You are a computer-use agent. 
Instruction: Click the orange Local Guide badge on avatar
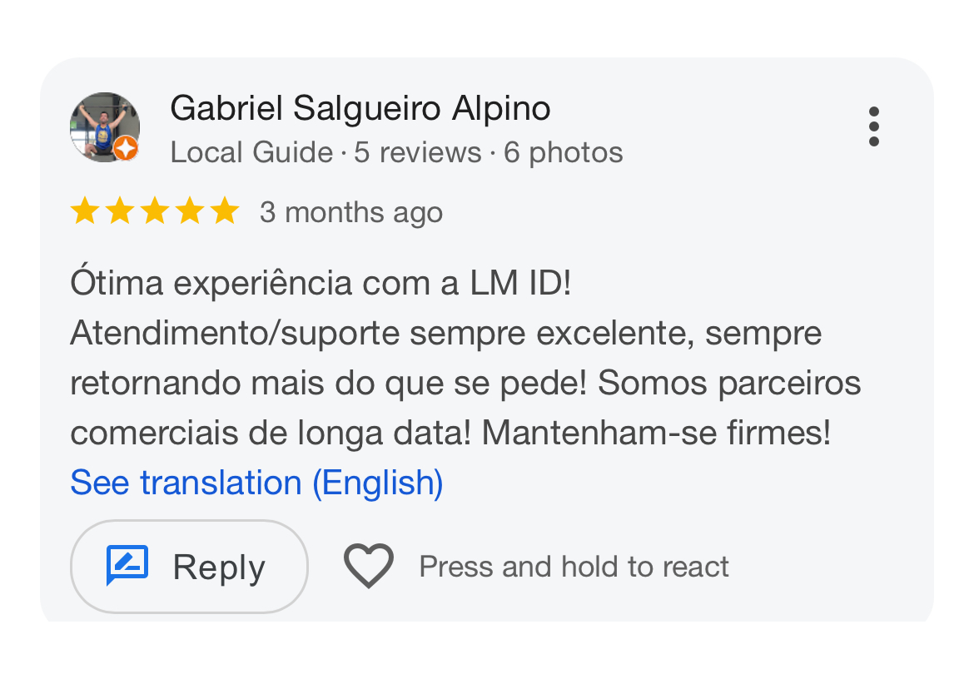point(126,149)
